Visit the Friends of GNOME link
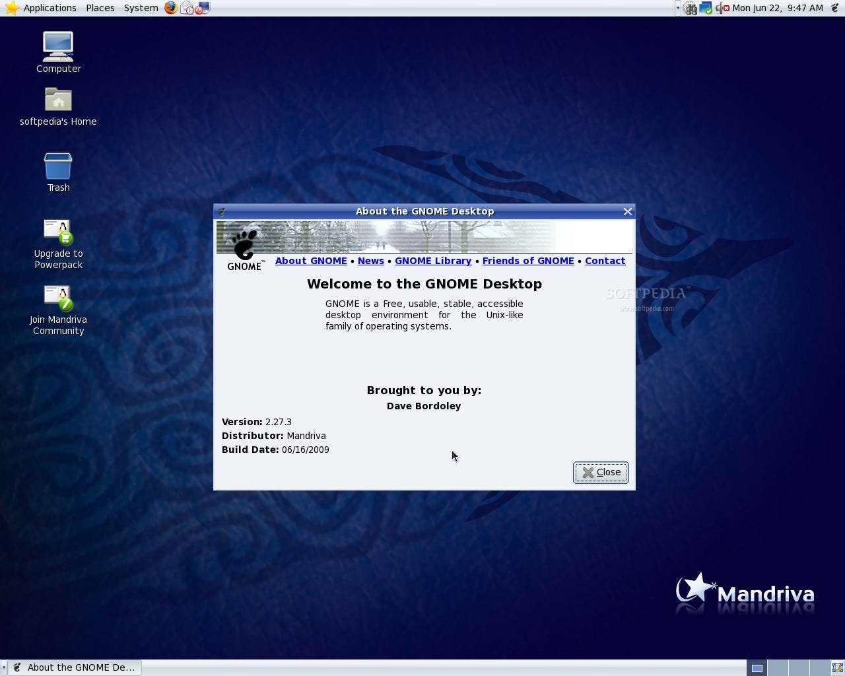The image size is (845, 676). pyautogui.click(x=528, y=261)
